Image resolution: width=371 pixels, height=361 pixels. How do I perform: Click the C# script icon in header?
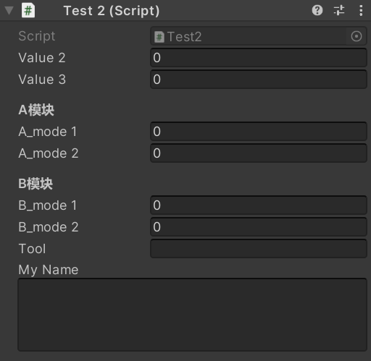[28, 11]
